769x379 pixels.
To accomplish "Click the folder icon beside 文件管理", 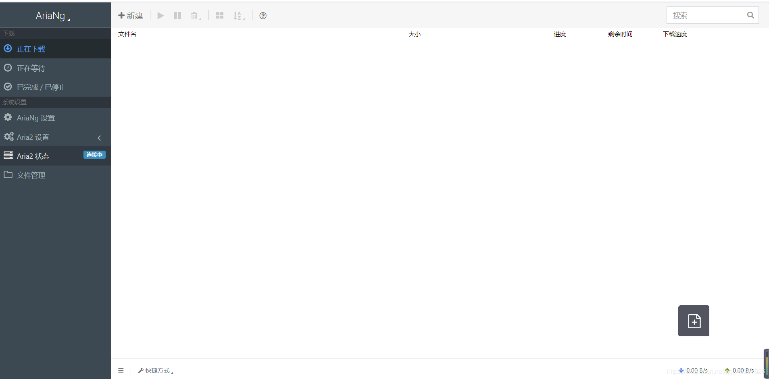I will point(8,174).
